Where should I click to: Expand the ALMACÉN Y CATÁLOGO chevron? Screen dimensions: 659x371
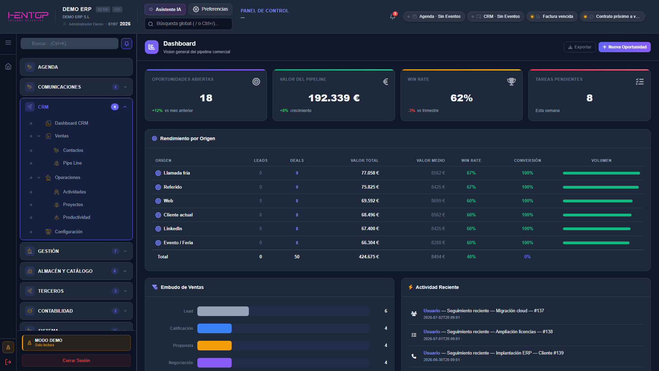(125, 271)
